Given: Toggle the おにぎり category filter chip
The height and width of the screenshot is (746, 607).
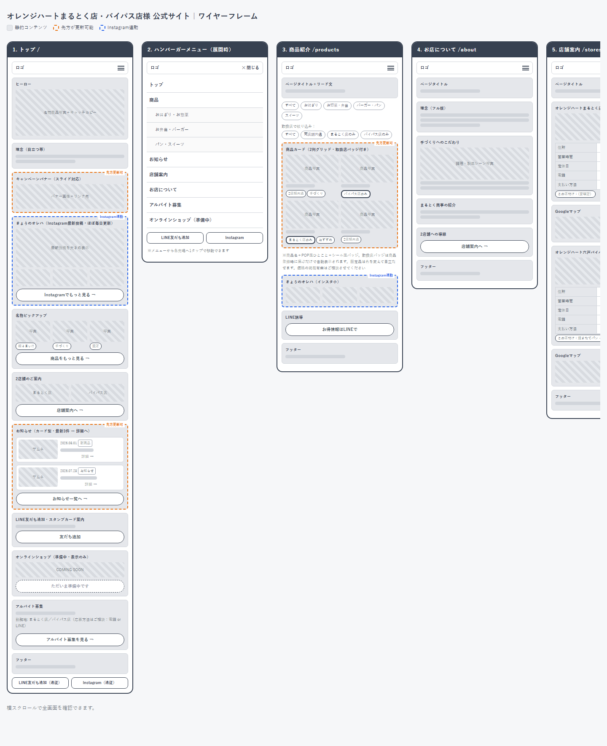Looking at the screenshot, I should click(x=311, y=105).
